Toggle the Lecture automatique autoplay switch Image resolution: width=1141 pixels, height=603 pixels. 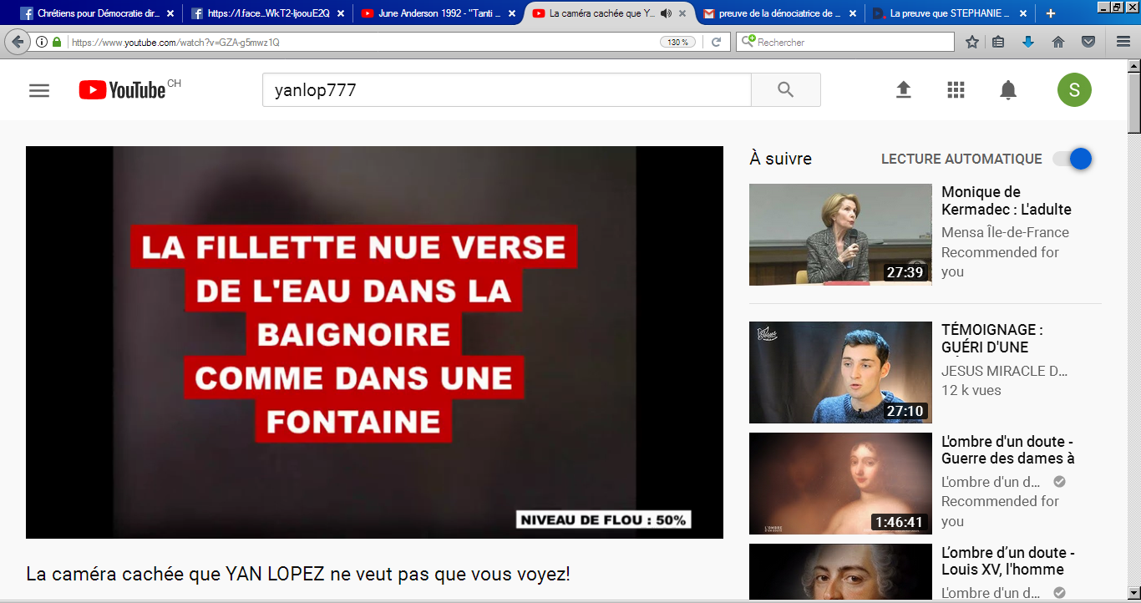click(x=1073, y=159)
